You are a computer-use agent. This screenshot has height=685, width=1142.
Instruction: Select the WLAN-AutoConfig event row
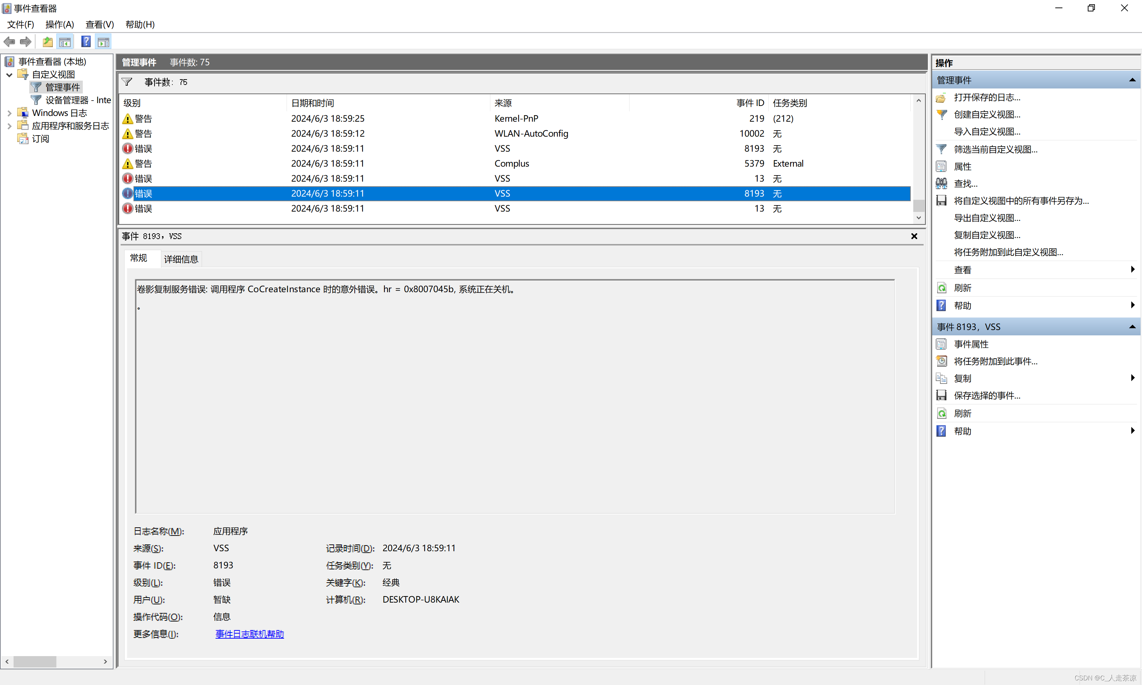point(515,133)
